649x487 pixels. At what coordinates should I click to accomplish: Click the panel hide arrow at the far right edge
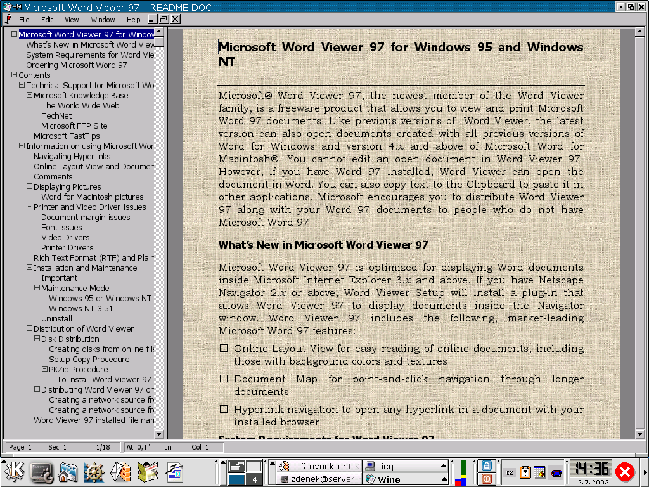[646, 472]
